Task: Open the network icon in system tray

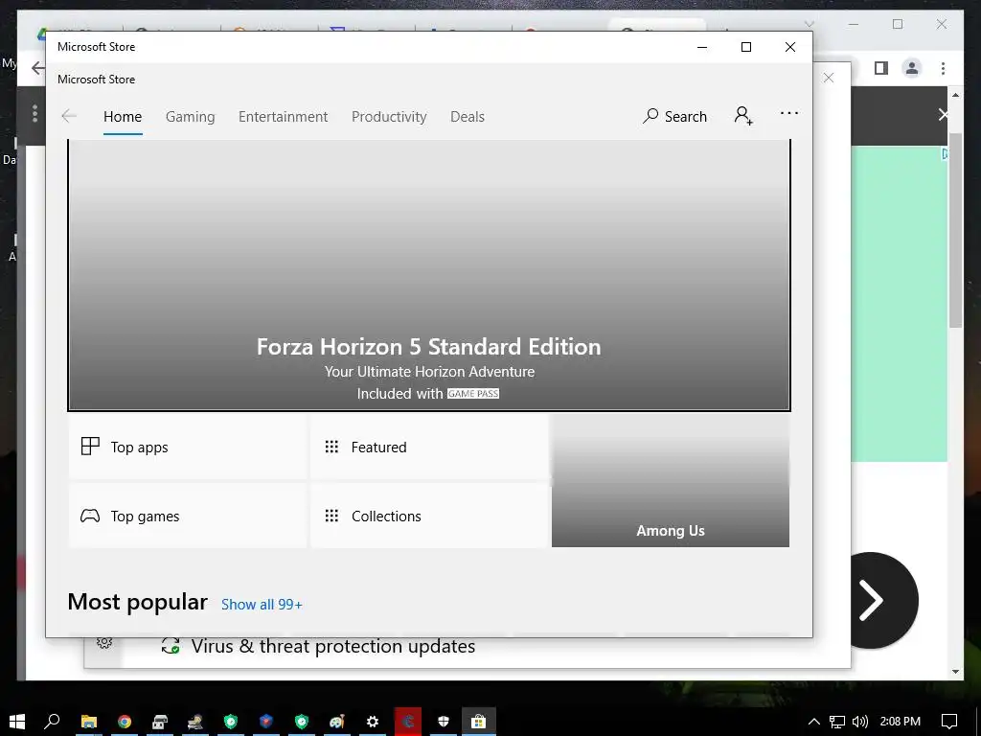Action: pyautogui.click(x=836, y=722)
